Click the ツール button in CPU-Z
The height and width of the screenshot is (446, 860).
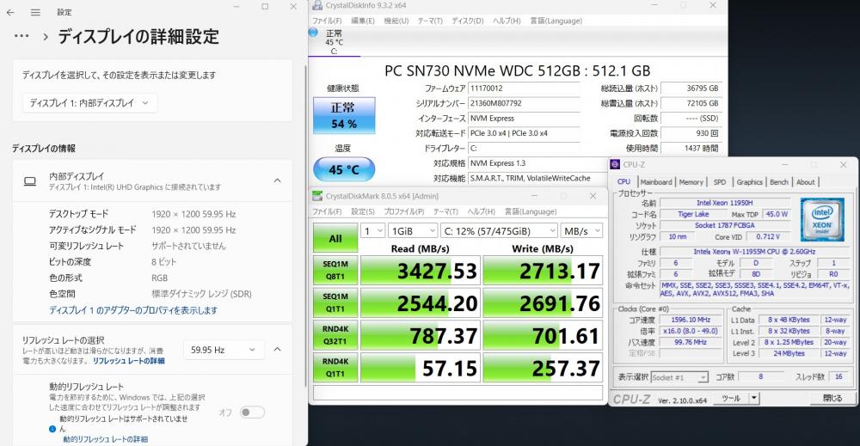pos(731,399)
